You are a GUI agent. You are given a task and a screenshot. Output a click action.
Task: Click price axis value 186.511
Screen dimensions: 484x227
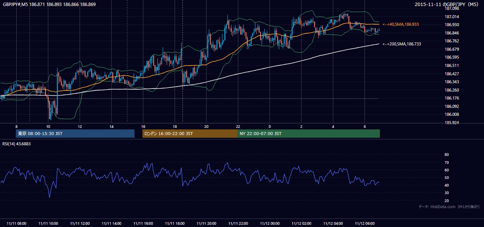(x=451, y=65)
